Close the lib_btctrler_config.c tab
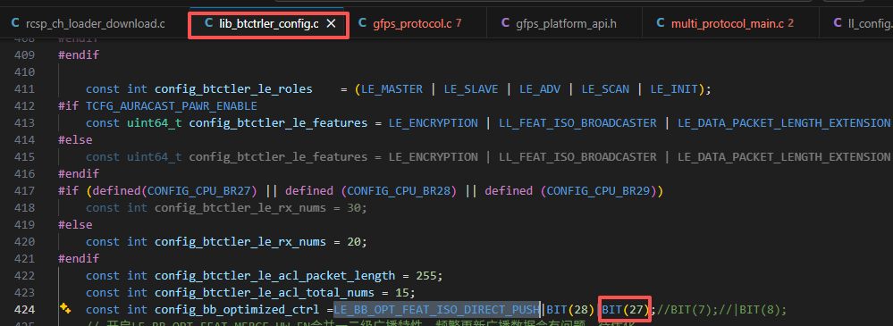The width and height of the screenshot is (893, 326). [x=332, y=24]
